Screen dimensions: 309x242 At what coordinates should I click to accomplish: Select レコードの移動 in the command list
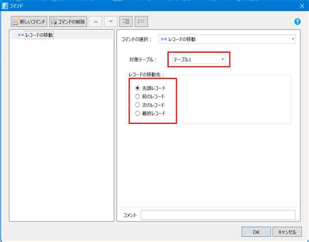39,35
